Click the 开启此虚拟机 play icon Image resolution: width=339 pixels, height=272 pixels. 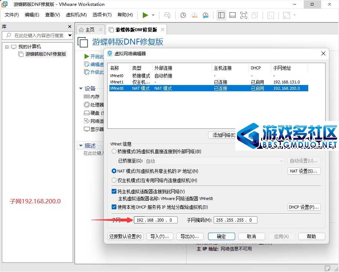point(87,56)
